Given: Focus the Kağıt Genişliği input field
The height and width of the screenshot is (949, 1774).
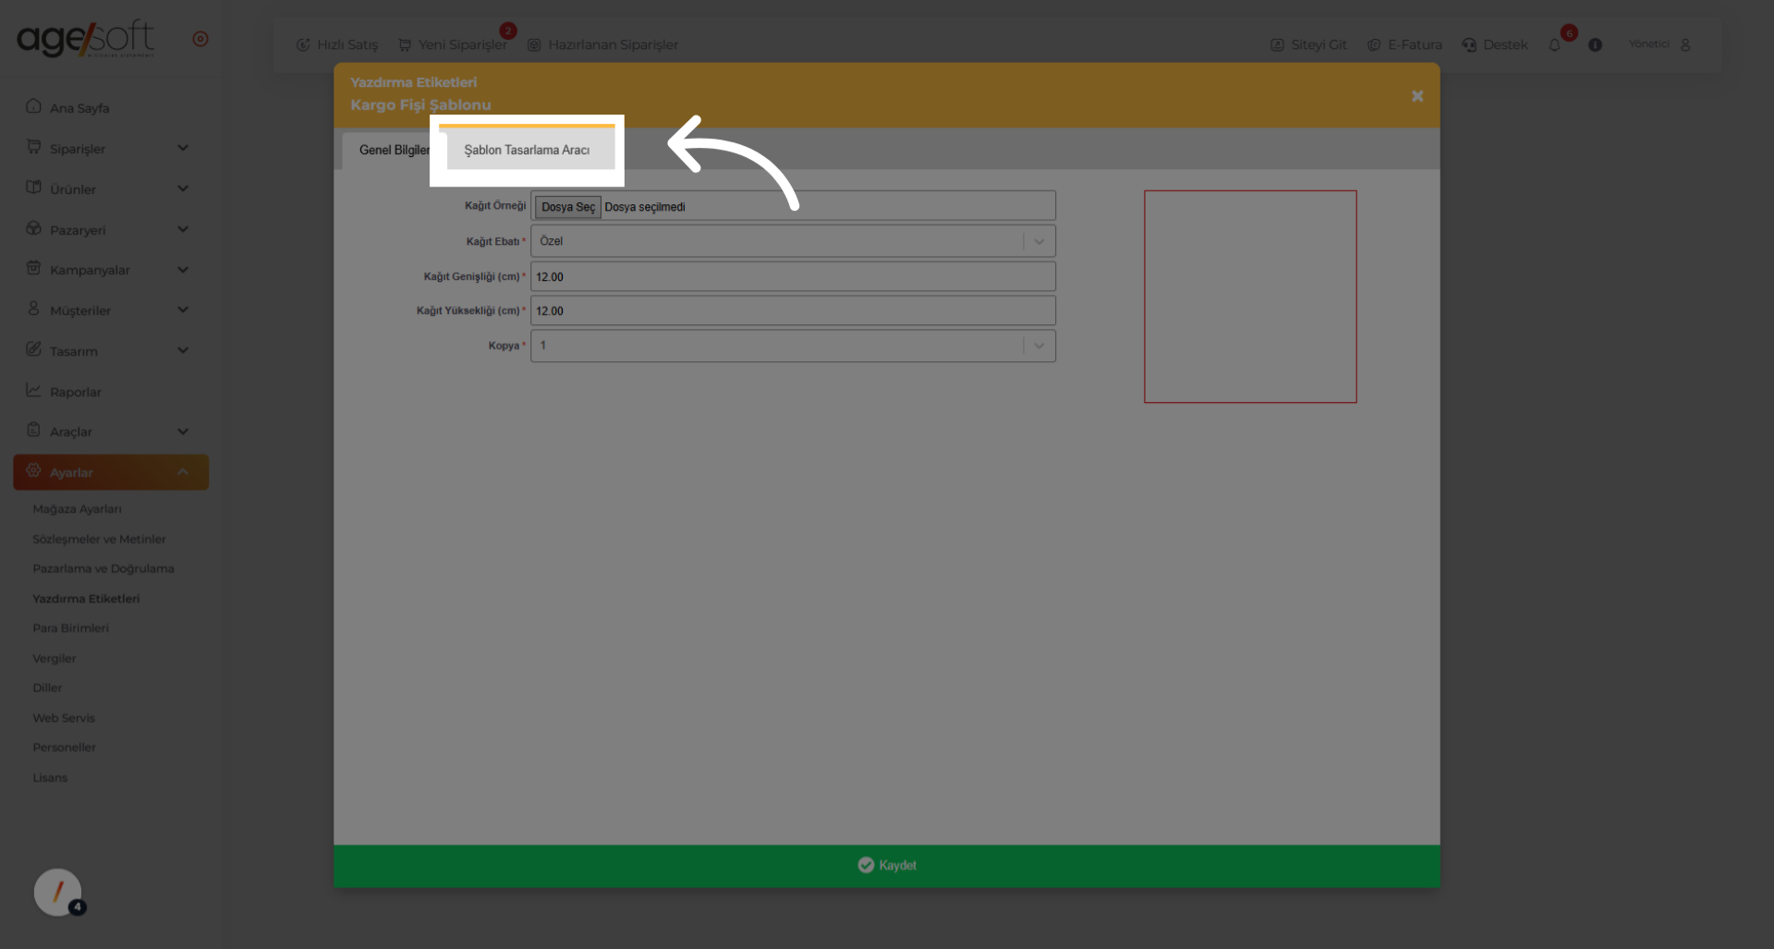Looking at the screenshot, I should (x=793, y=276).
